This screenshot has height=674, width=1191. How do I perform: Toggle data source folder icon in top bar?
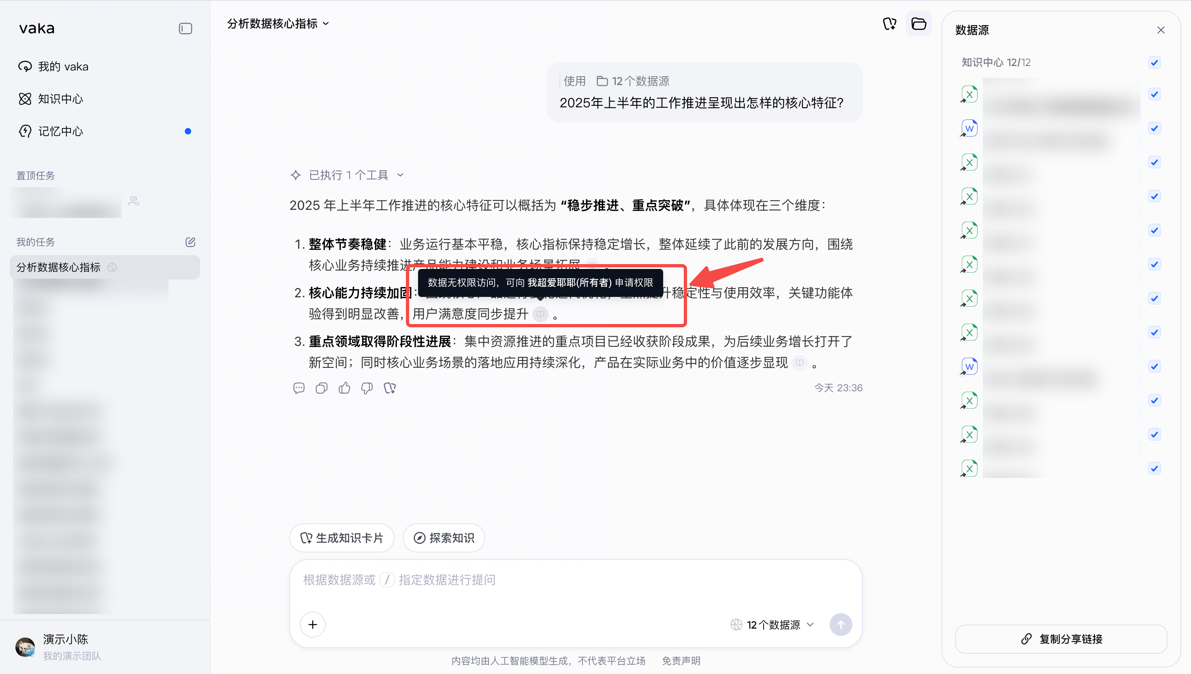pos(918,23)
